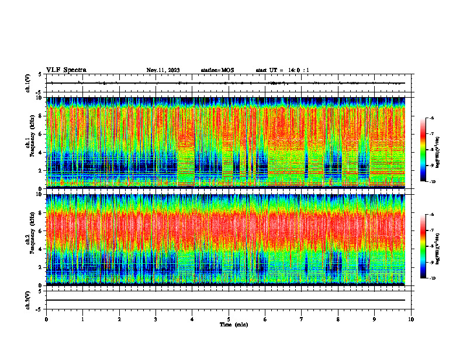Click the ch.1 spectrogram plot
Viewport: 463px width, 358px height.
click(x=226, y=143)
